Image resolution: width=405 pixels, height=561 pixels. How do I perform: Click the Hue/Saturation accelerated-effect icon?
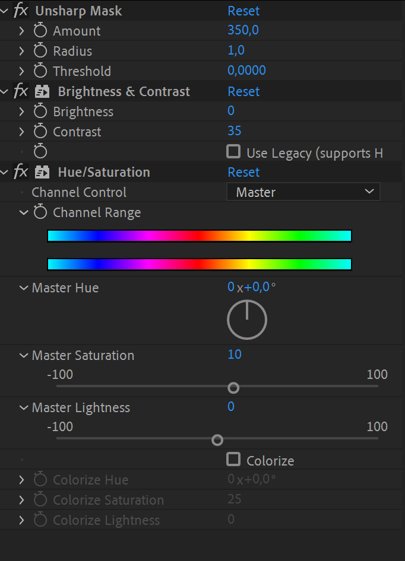42,172
